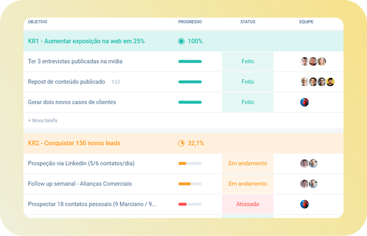Click the avatar on Prospectar 18 contatos row
Screen dimensions: 367x236
click(304, 204)
